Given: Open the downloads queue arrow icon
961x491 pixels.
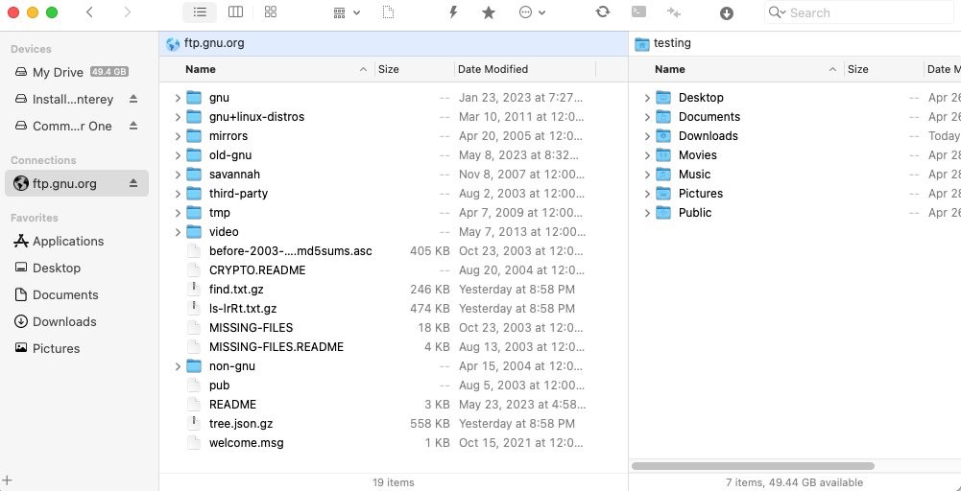Looking at the screenshot, I should click(x=726, y=12).
